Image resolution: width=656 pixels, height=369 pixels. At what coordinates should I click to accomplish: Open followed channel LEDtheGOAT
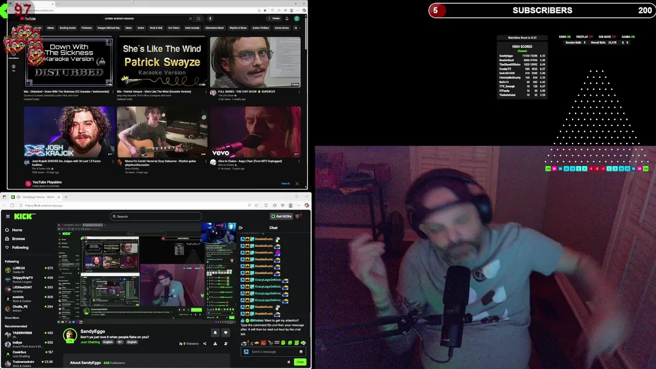tap(29, 289)
